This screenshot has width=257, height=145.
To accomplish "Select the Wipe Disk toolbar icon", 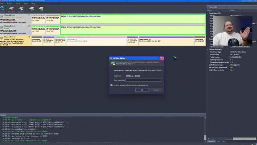I will point(21,9).
